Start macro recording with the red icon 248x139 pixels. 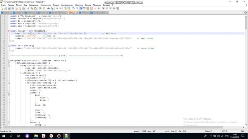pos(103,8)
